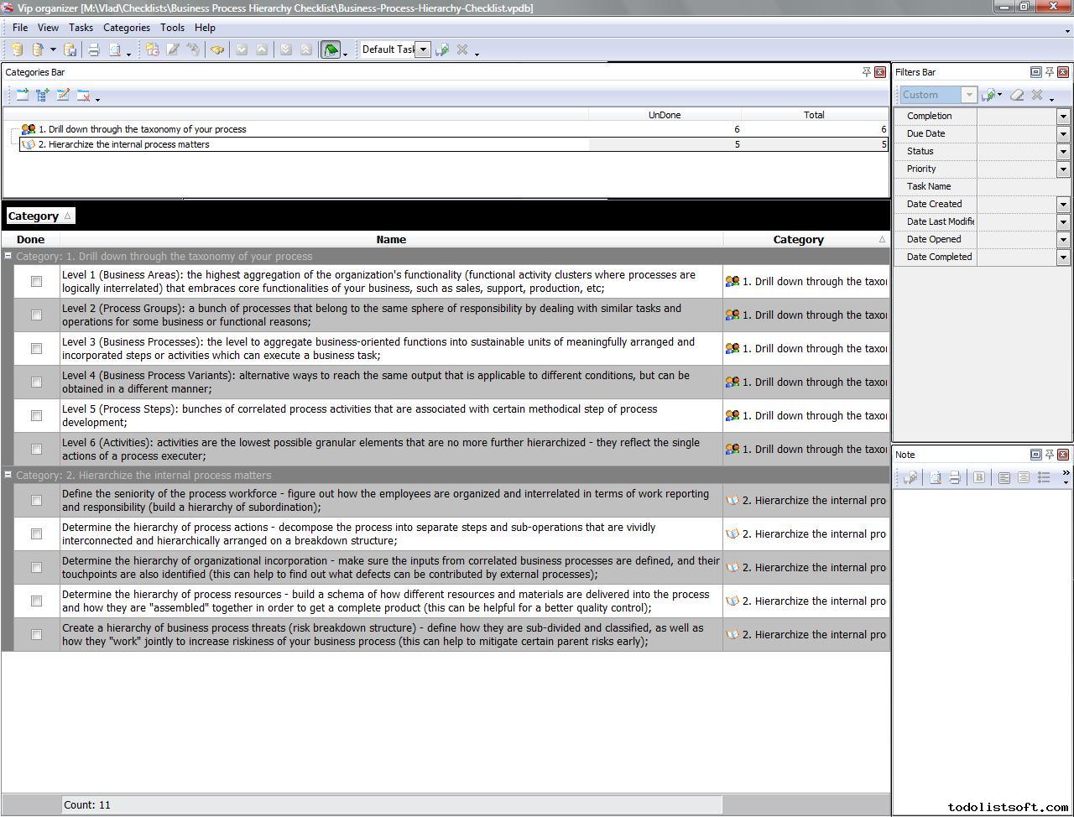The width and height of the screenshot is (1074, 817).
Task: Click the Print icon in main toolbar
Action: point(94,49)
